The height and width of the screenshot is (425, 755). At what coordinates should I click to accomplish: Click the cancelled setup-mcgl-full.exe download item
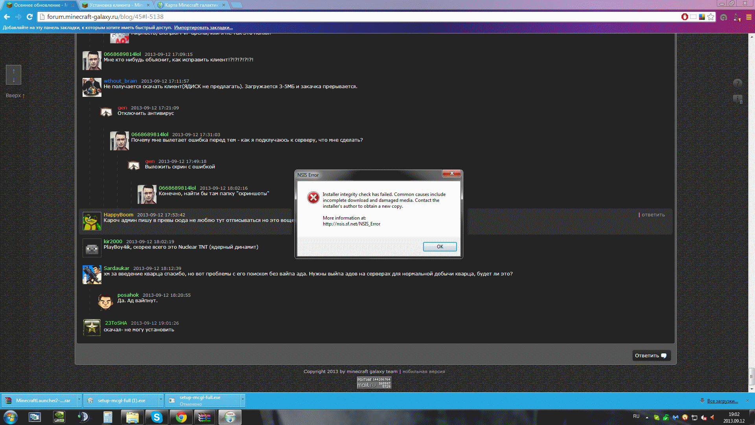coord(203,400)
